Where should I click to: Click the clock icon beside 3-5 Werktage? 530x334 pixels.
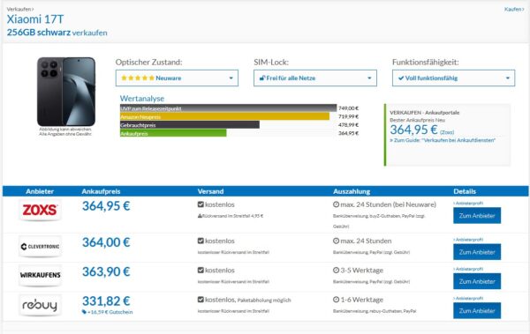point(336,271)
